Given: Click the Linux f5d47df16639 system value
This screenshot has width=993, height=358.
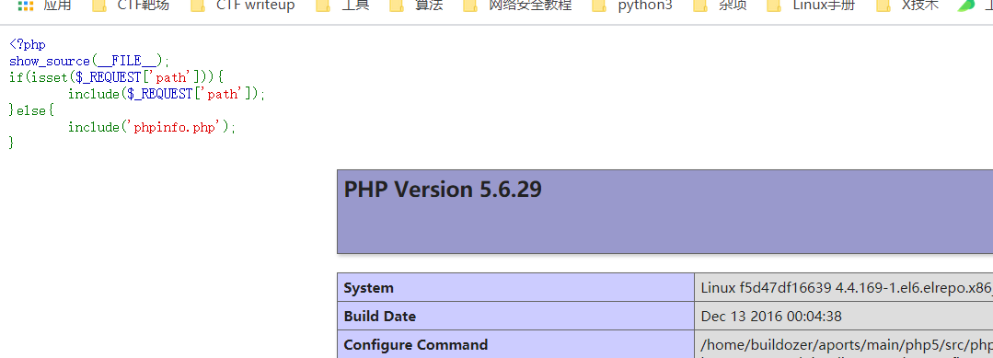Looking at the screenshot, I should coord(847,288).
